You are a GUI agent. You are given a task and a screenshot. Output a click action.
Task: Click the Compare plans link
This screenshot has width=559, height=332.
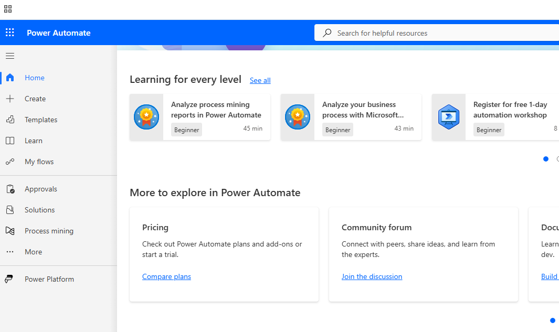[x=166, y=276]
